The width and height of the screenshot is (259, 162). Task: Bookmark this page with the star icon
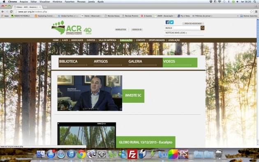pyautogui.click(x=252, y=12)
